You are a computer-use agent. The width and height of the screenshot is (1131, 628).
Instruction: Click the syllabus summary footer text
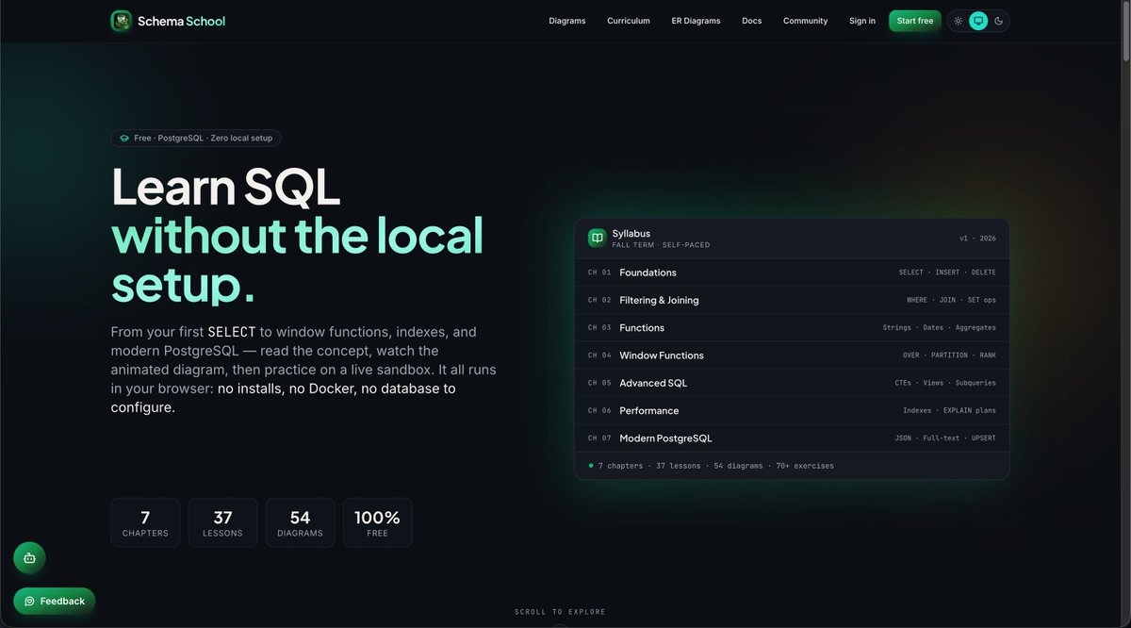click(715, 466)
